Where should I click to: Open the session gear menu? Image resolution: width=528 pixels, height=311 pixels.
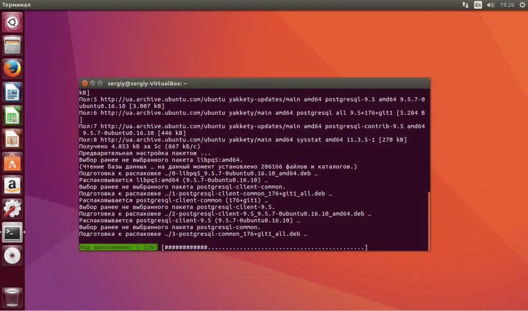(x=522, y=5)
